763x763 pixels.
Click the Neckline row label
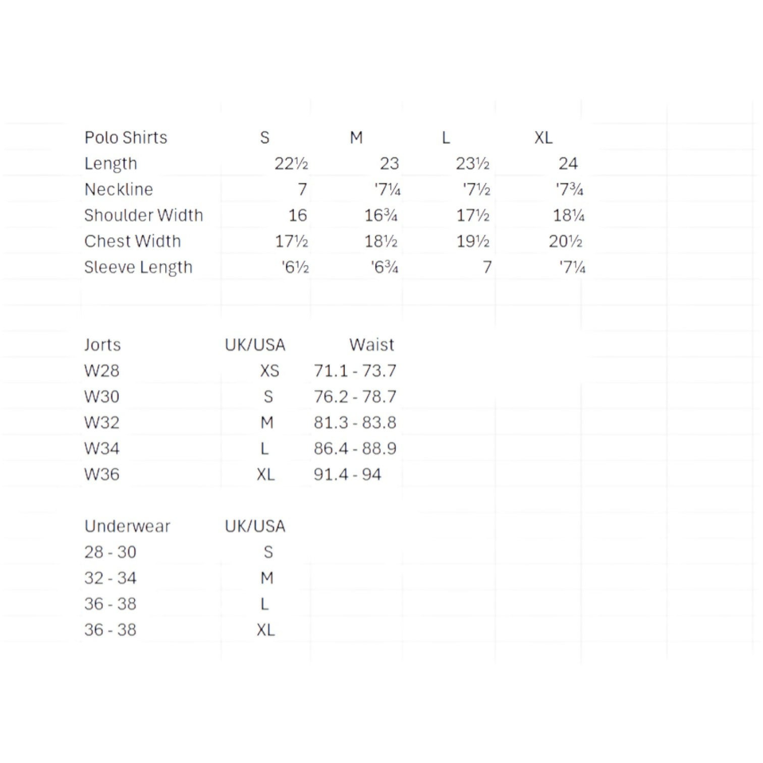point(119,190)
